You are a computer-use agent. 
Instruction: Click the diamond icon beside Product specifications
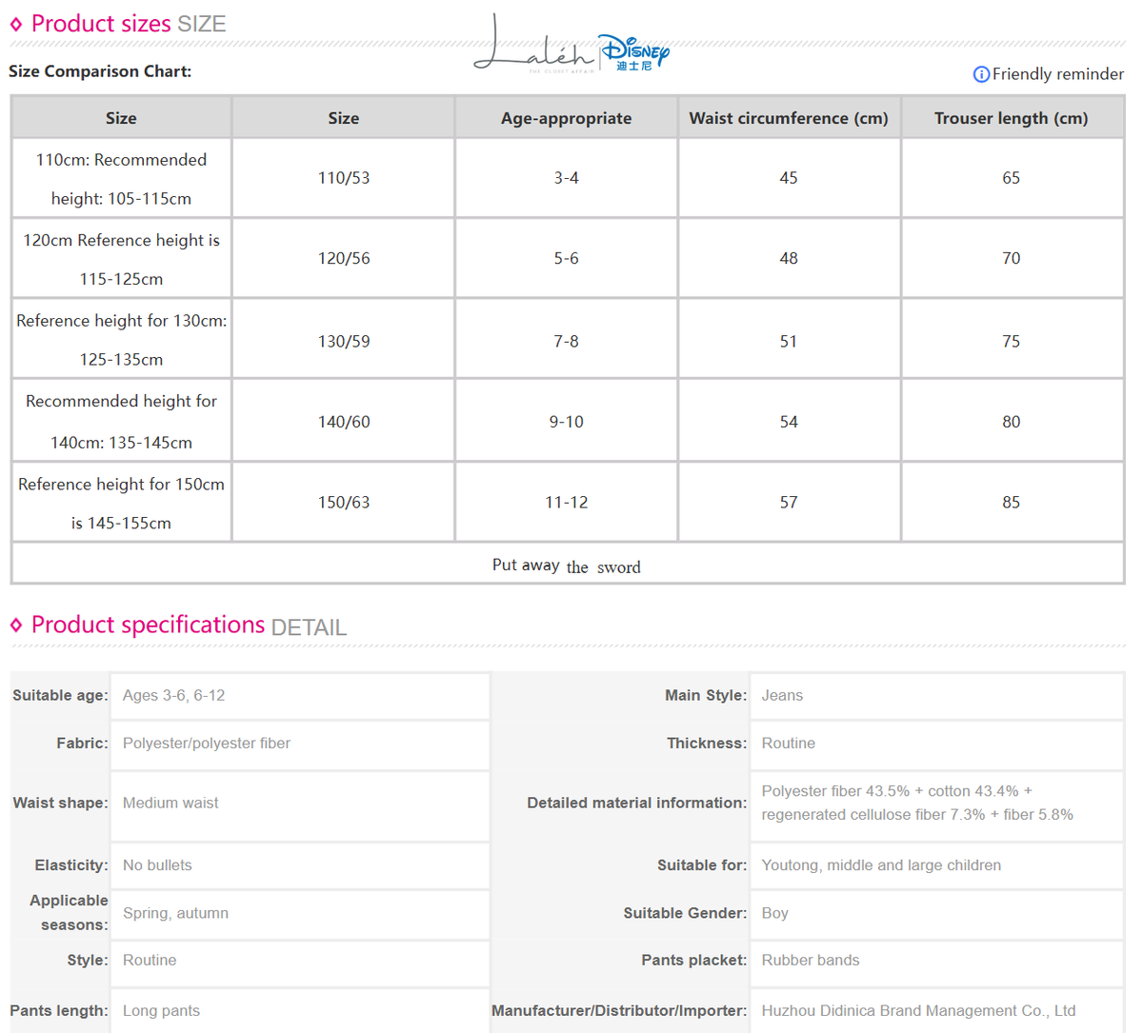point(16,626)
